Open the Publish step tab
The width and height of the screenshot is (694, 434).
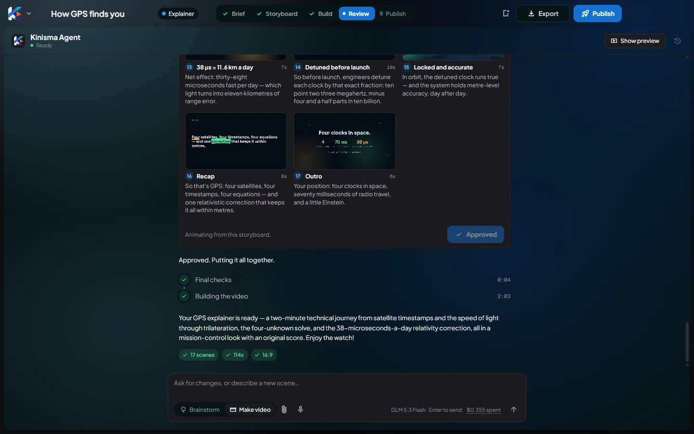tap(393, 14)
